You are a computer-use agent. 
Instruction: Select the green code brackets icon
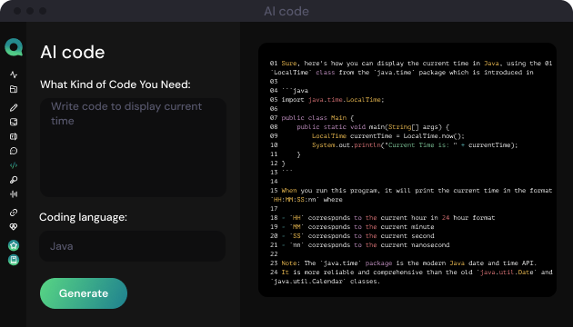point(14,165)
